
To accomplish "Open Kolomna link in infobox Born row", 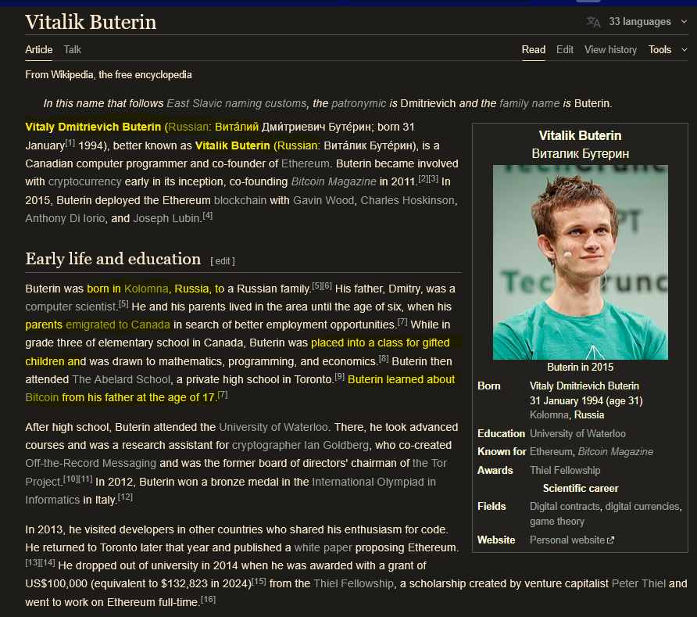I will pos(549,415).
